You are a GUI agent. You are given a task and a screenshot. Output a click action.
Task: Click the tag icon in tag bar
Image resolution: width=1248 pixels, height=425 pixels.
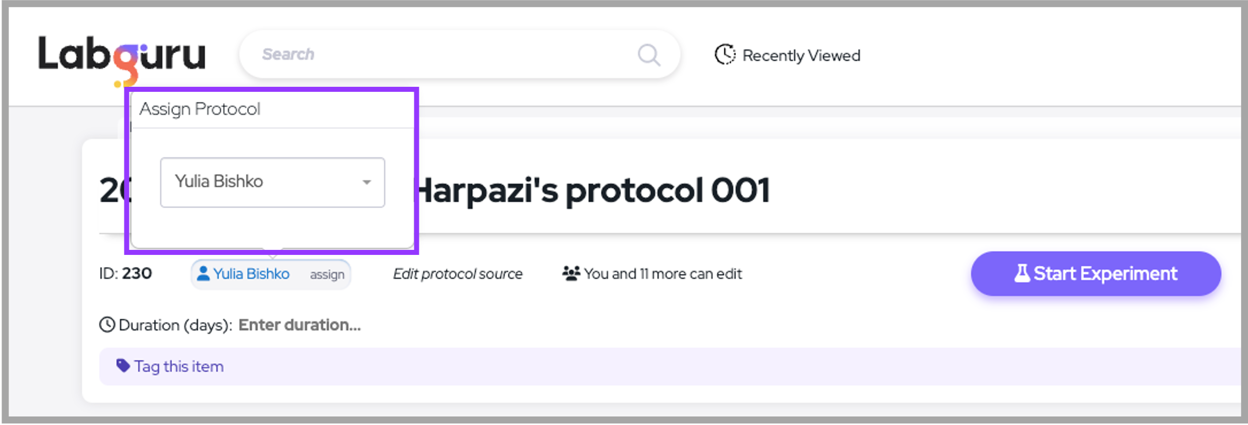(x=123, y=366)
